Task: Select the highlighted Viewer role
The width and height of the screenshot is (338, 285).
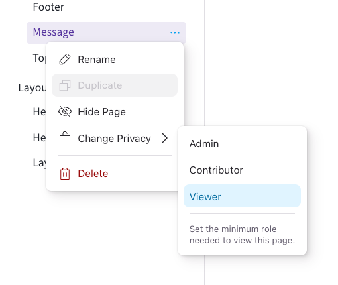Action: click(x=242, y=196)
